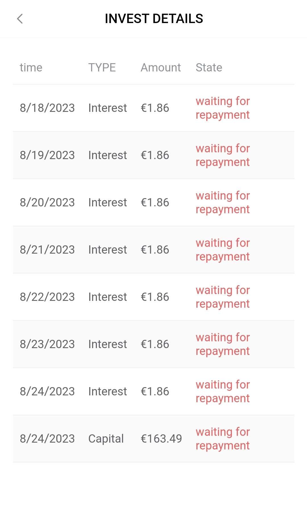Open the 8/20/2023 interest row

point(47,202)
